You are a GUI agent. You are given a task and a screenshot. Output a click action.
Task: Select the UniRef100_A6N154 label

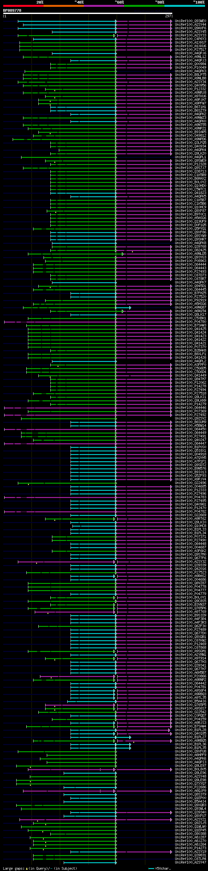[190, 311]
